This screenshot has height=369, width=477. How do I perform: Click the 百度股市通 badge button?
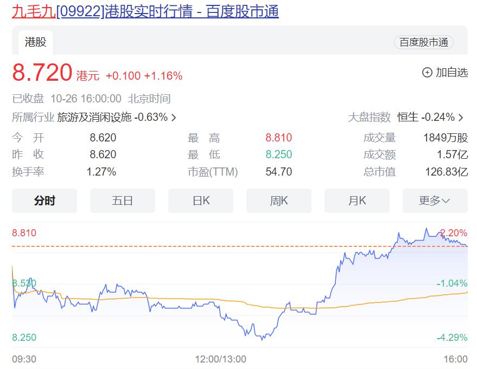[x=423, y=42]
